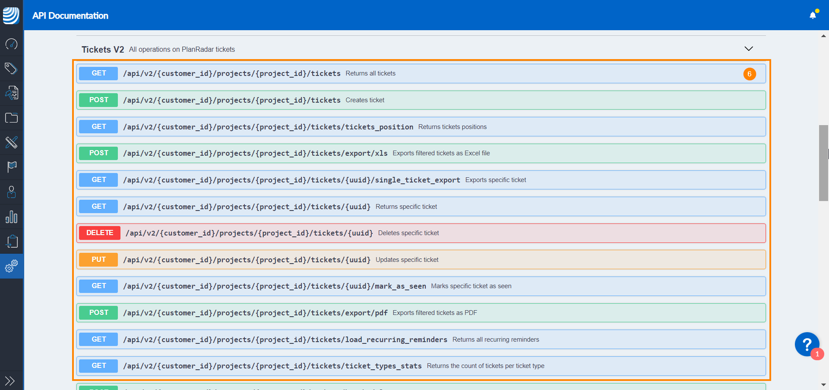Click the orange number 6 badge
This screenshot has width=829, height=390.
coord(750,74)
